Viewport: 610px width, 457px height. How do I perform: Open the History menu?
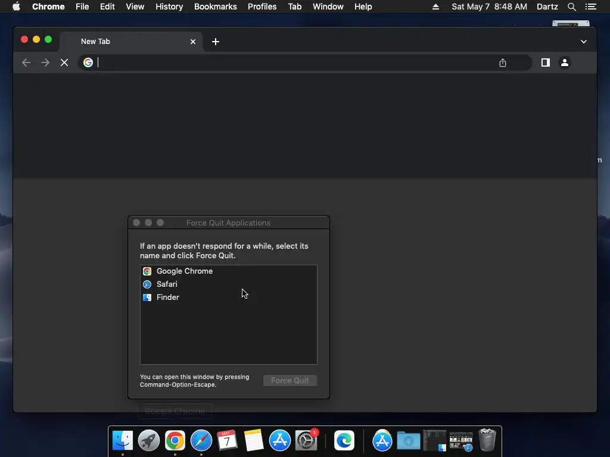[x=169, y=7]
